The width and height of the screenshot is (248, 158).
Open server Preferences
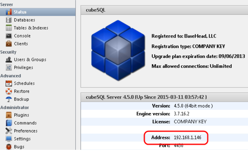pyautogui.click(x=26, y=131)
